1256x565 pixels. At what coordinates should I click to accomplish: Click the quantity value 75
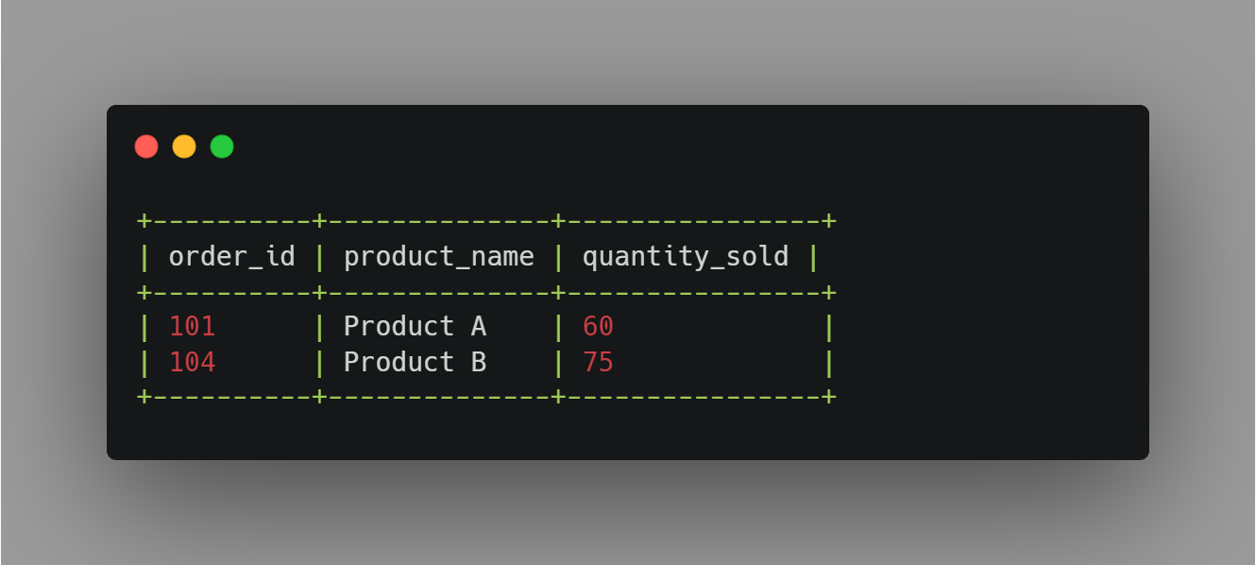point(598,362)
